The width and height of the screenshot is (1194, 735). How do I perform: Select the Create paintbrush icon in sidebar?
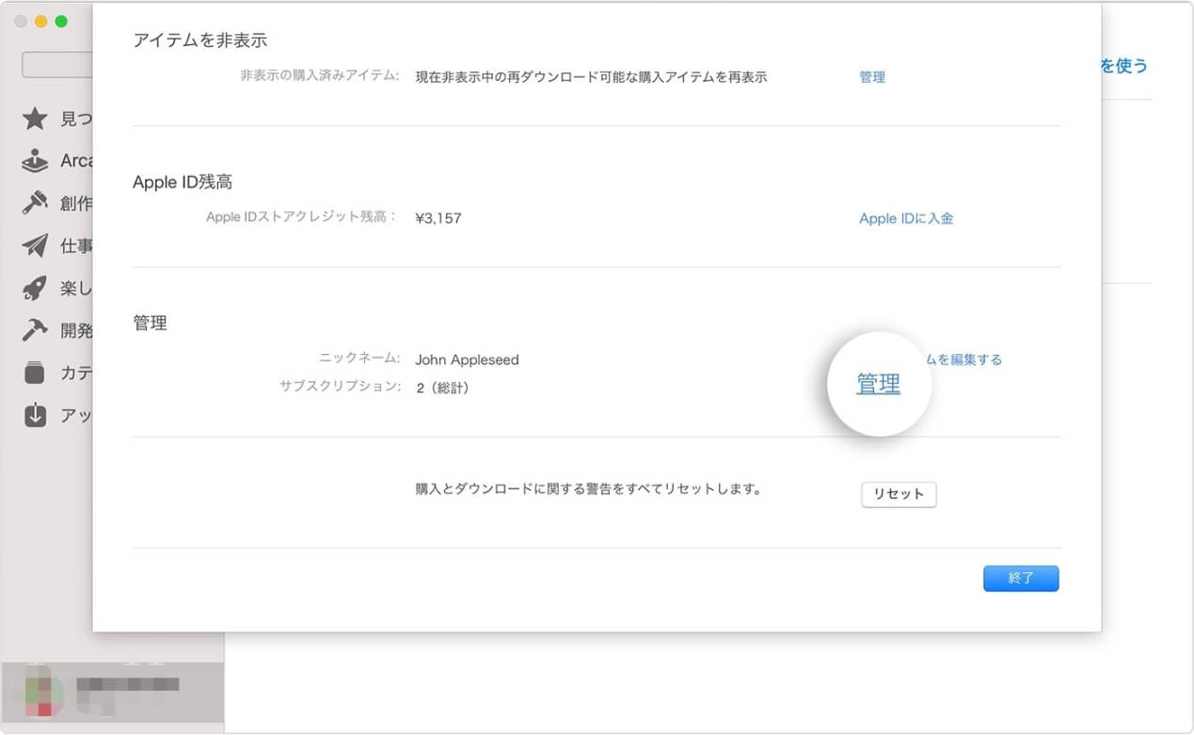(35, 203)
